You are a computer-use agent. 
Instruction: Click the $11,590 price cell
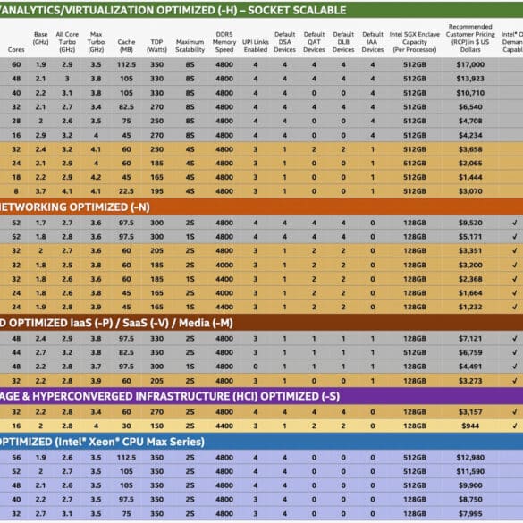click(x=470, y=472)
